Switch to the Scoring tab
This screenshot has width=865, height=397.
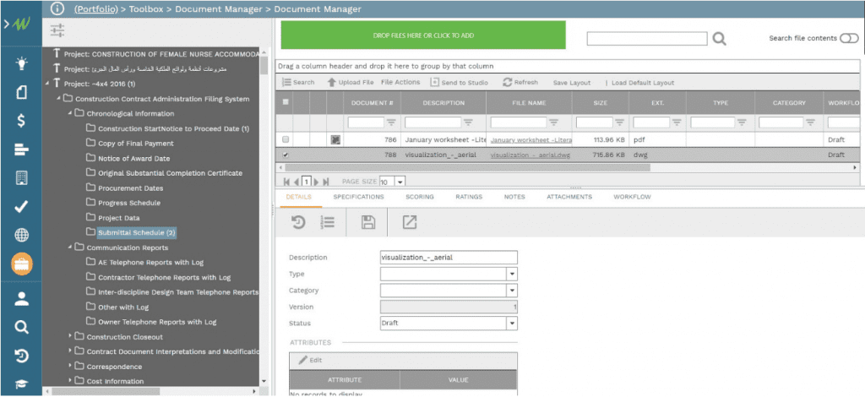tap(420, 197)
